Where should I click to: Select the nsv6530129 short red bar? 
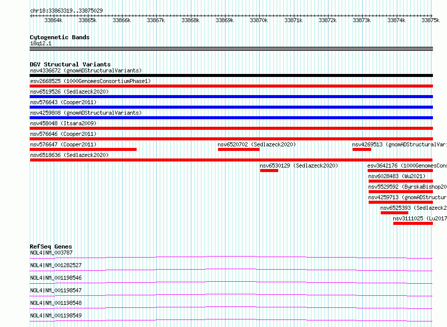pos(269,171)
